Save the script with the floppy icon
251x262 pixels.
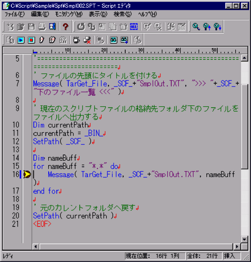coord(32,27)
